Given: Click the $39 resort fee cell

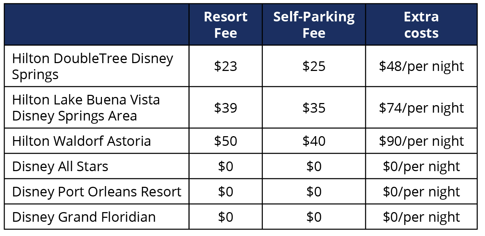Looking at the screenshot, I should click(226, 108).
